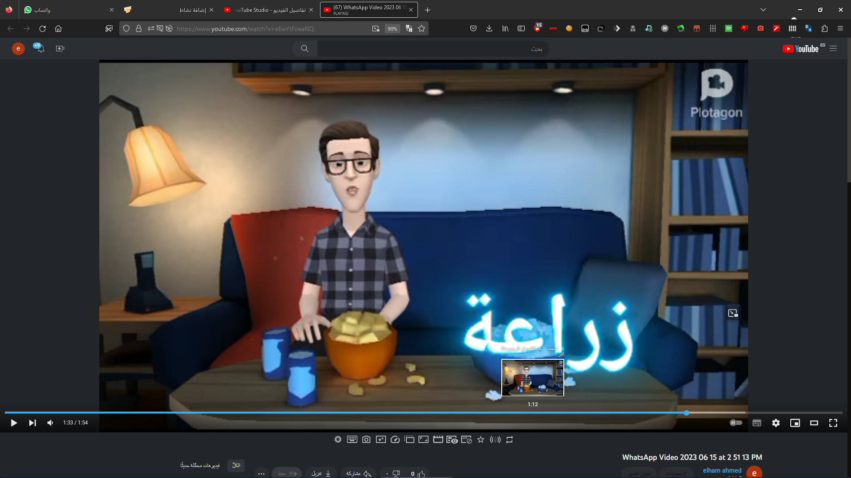Toggle Firefox sidebar icon
Viewport: 851px width, 478px height.
(x=521, y=29)
